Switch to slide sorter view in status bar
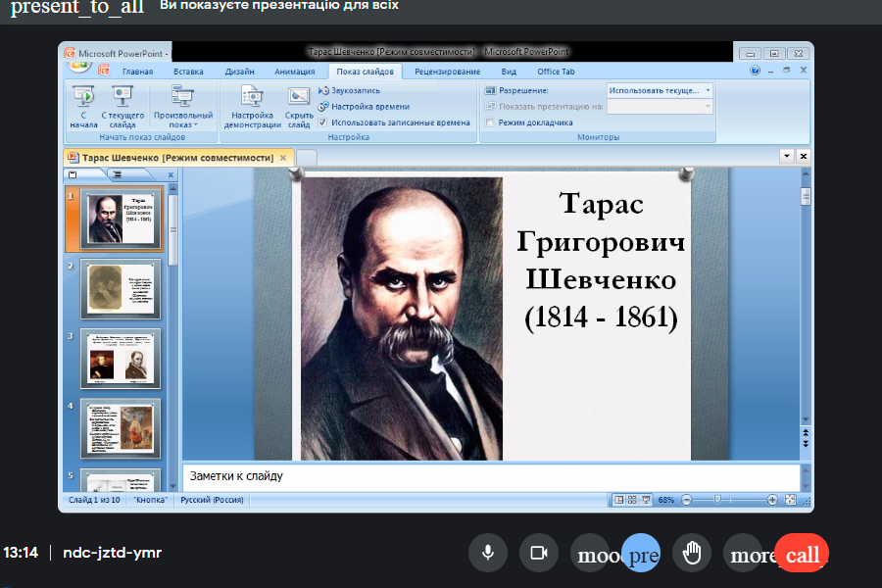The image size is (882, 588). [632, 500]
